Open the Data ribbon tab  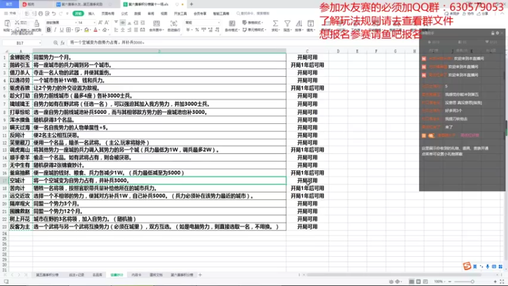pos(138,13)
